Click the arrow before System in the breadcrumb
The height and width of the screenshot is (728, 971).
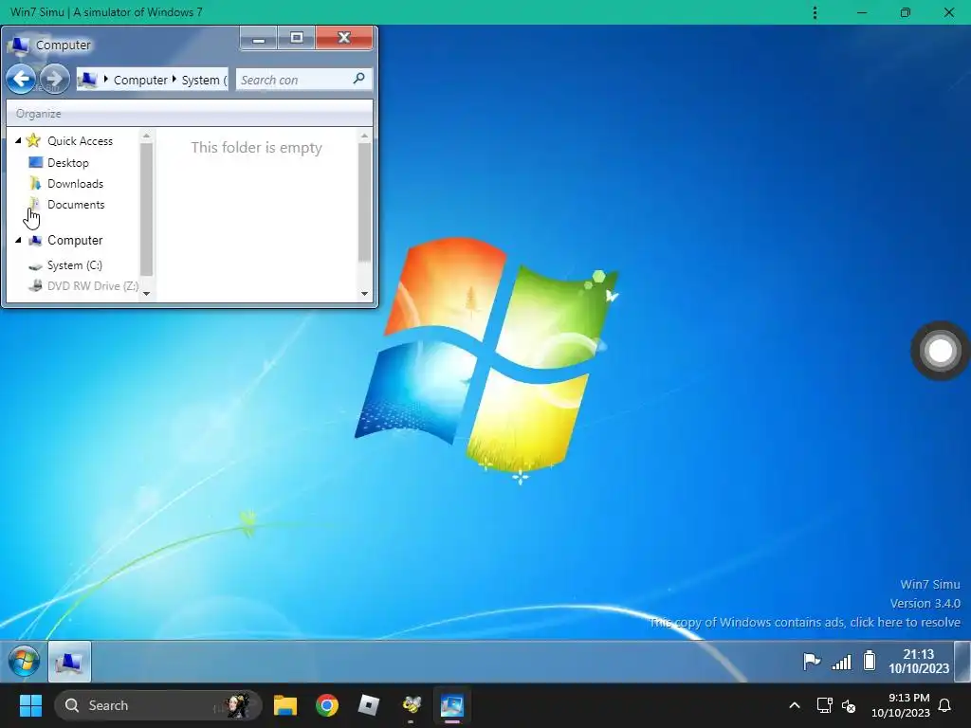(x=174, y=80)
